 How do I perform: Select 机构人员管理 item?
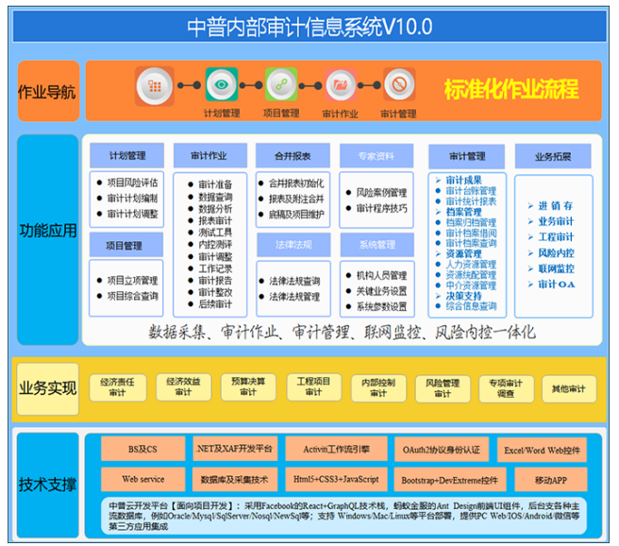coord(381,275)
